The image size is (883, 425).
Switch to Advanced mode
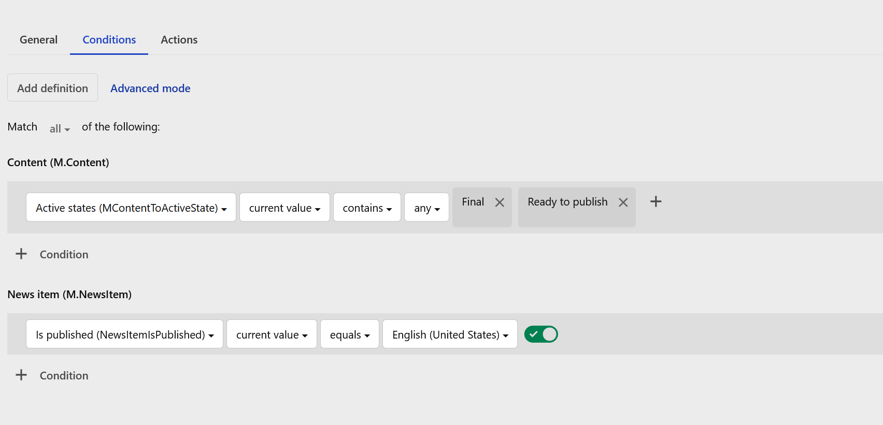[150, 88]
